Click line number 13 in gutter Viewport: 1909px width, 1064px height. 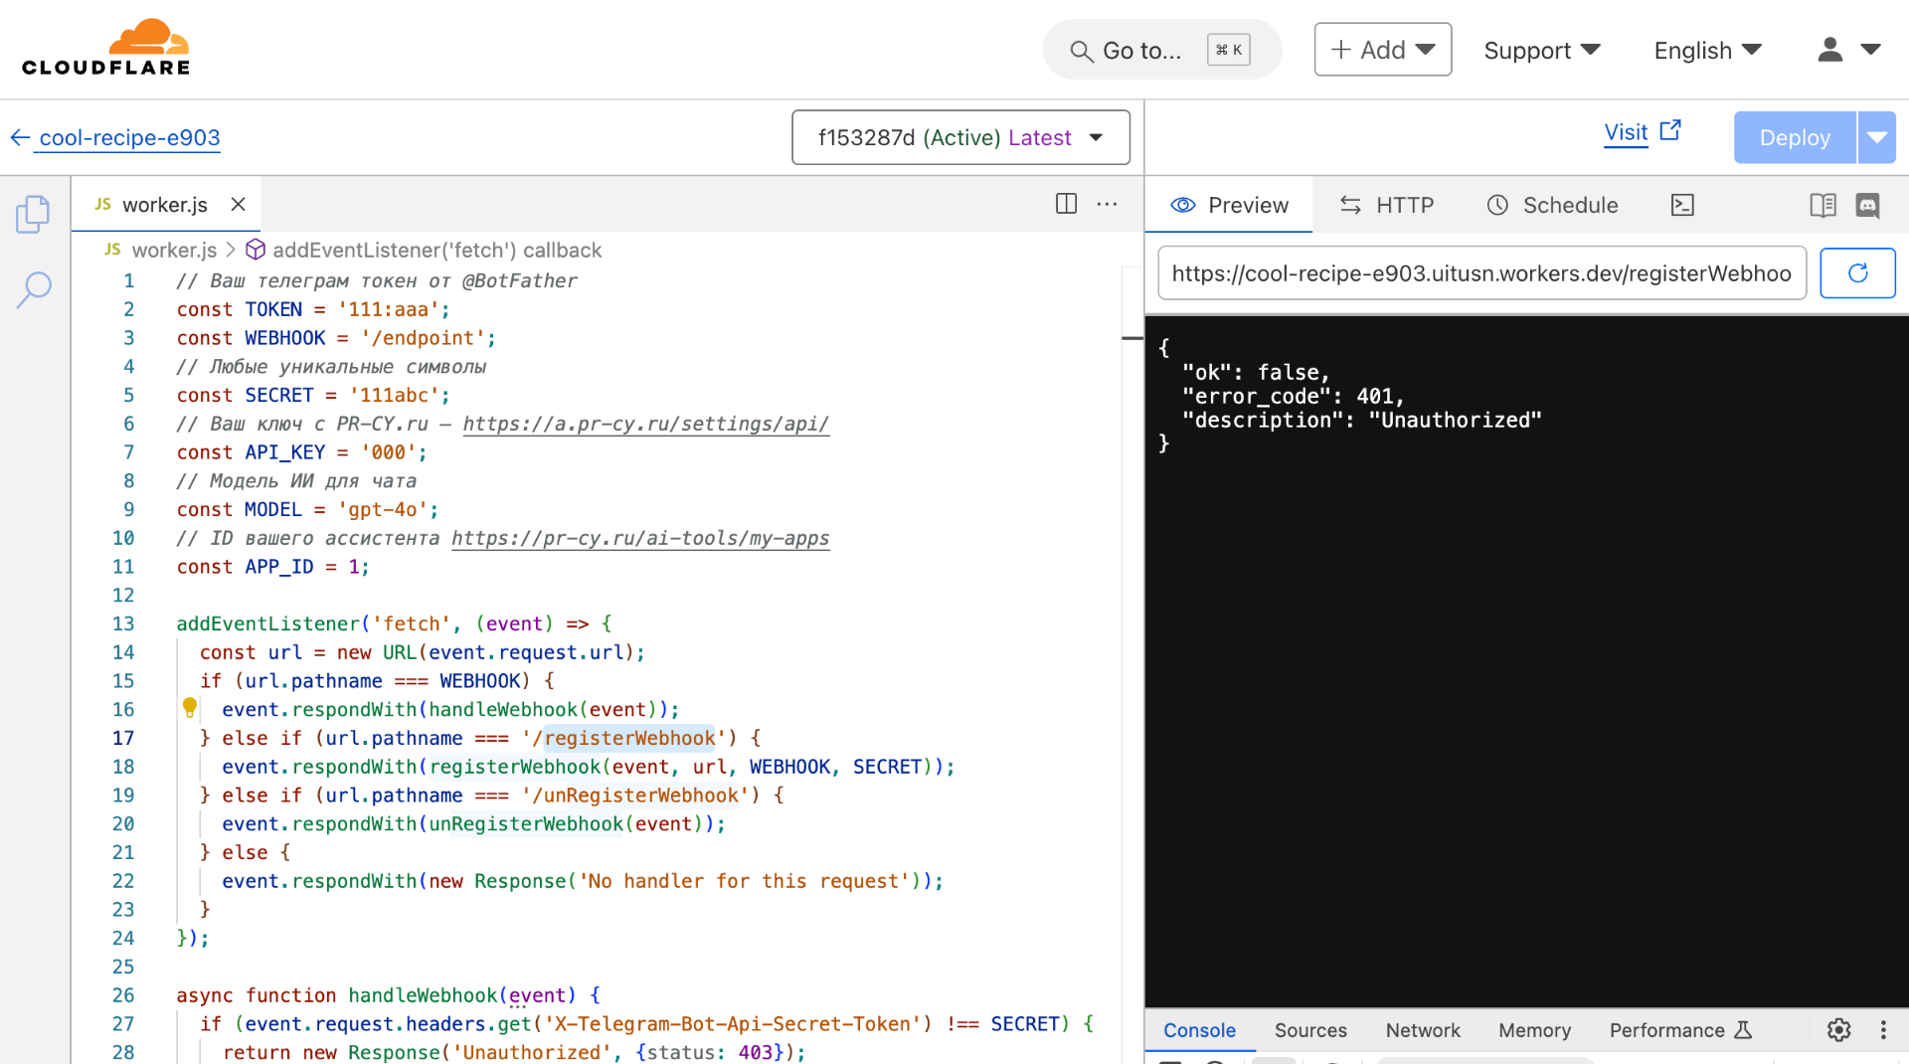123,623
